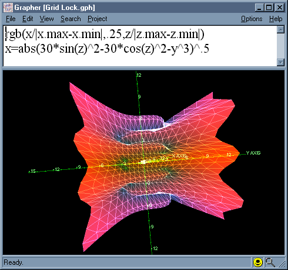Screen dimensions: 288x270
Task: Click the X AXIS label in graph
Action: click(179, 156)
